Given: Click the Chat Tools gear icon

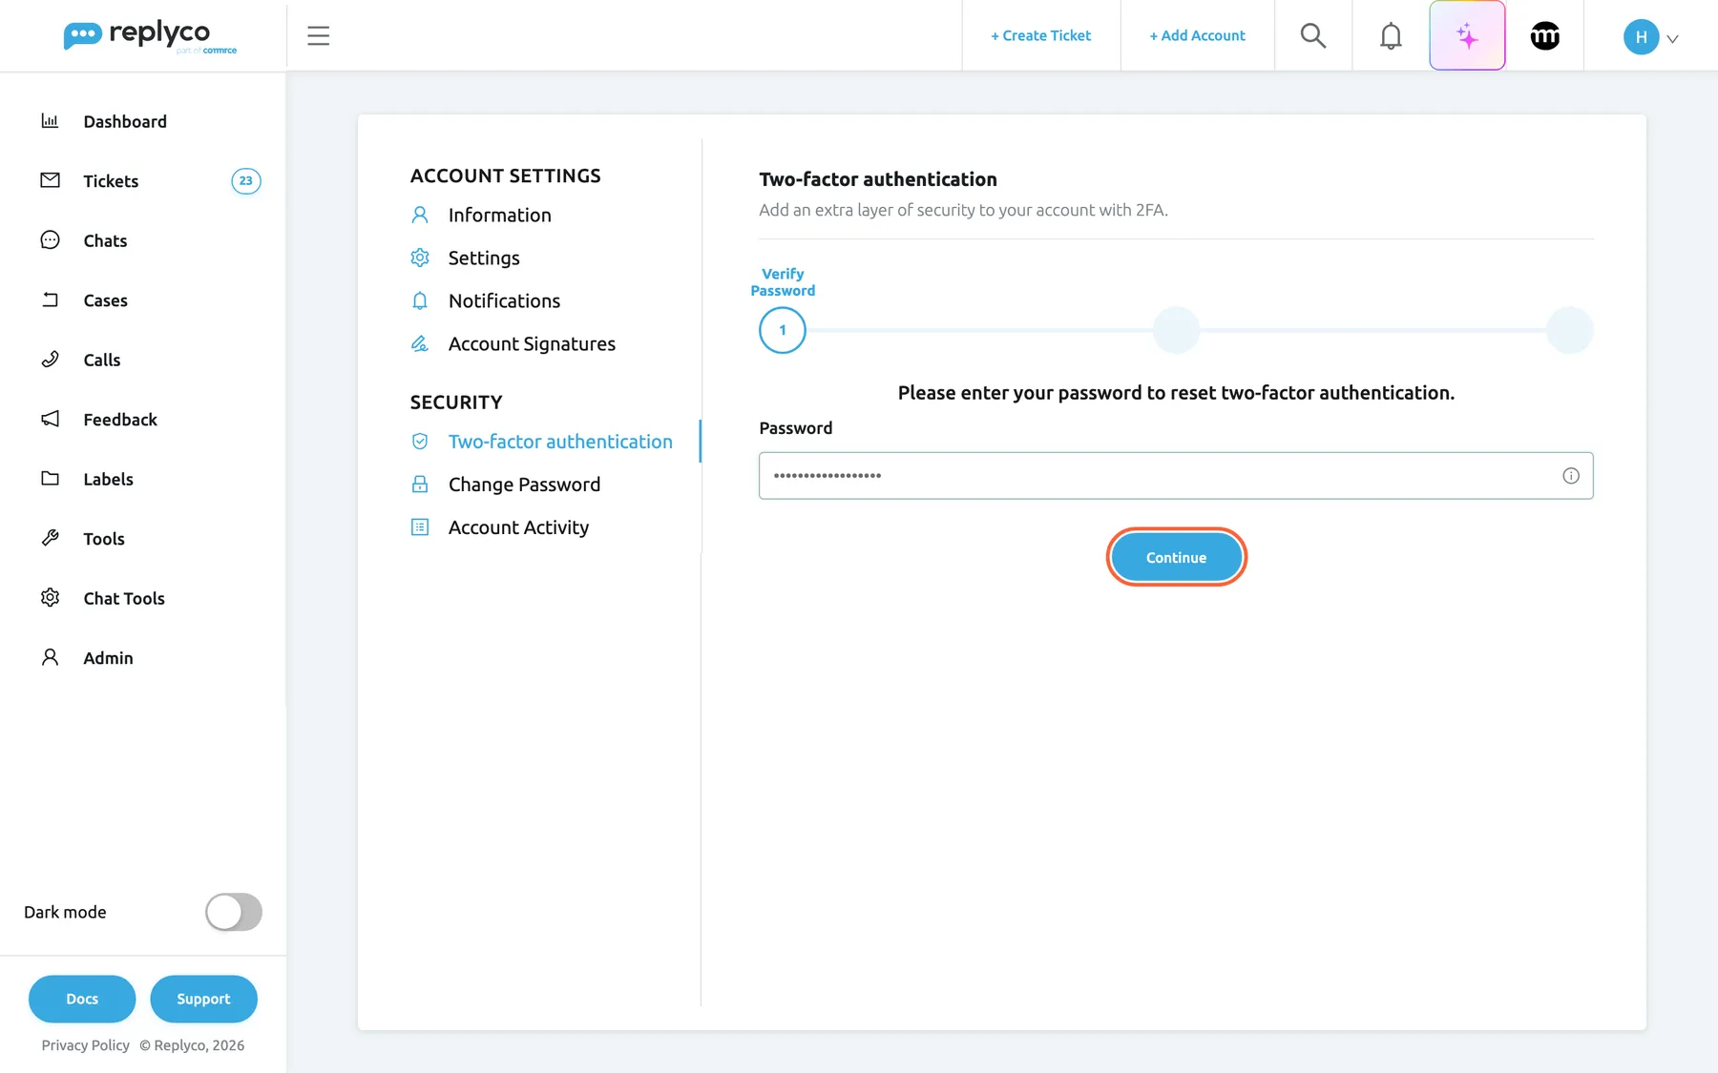Looking at the screenshot, I should click(50, 598).
